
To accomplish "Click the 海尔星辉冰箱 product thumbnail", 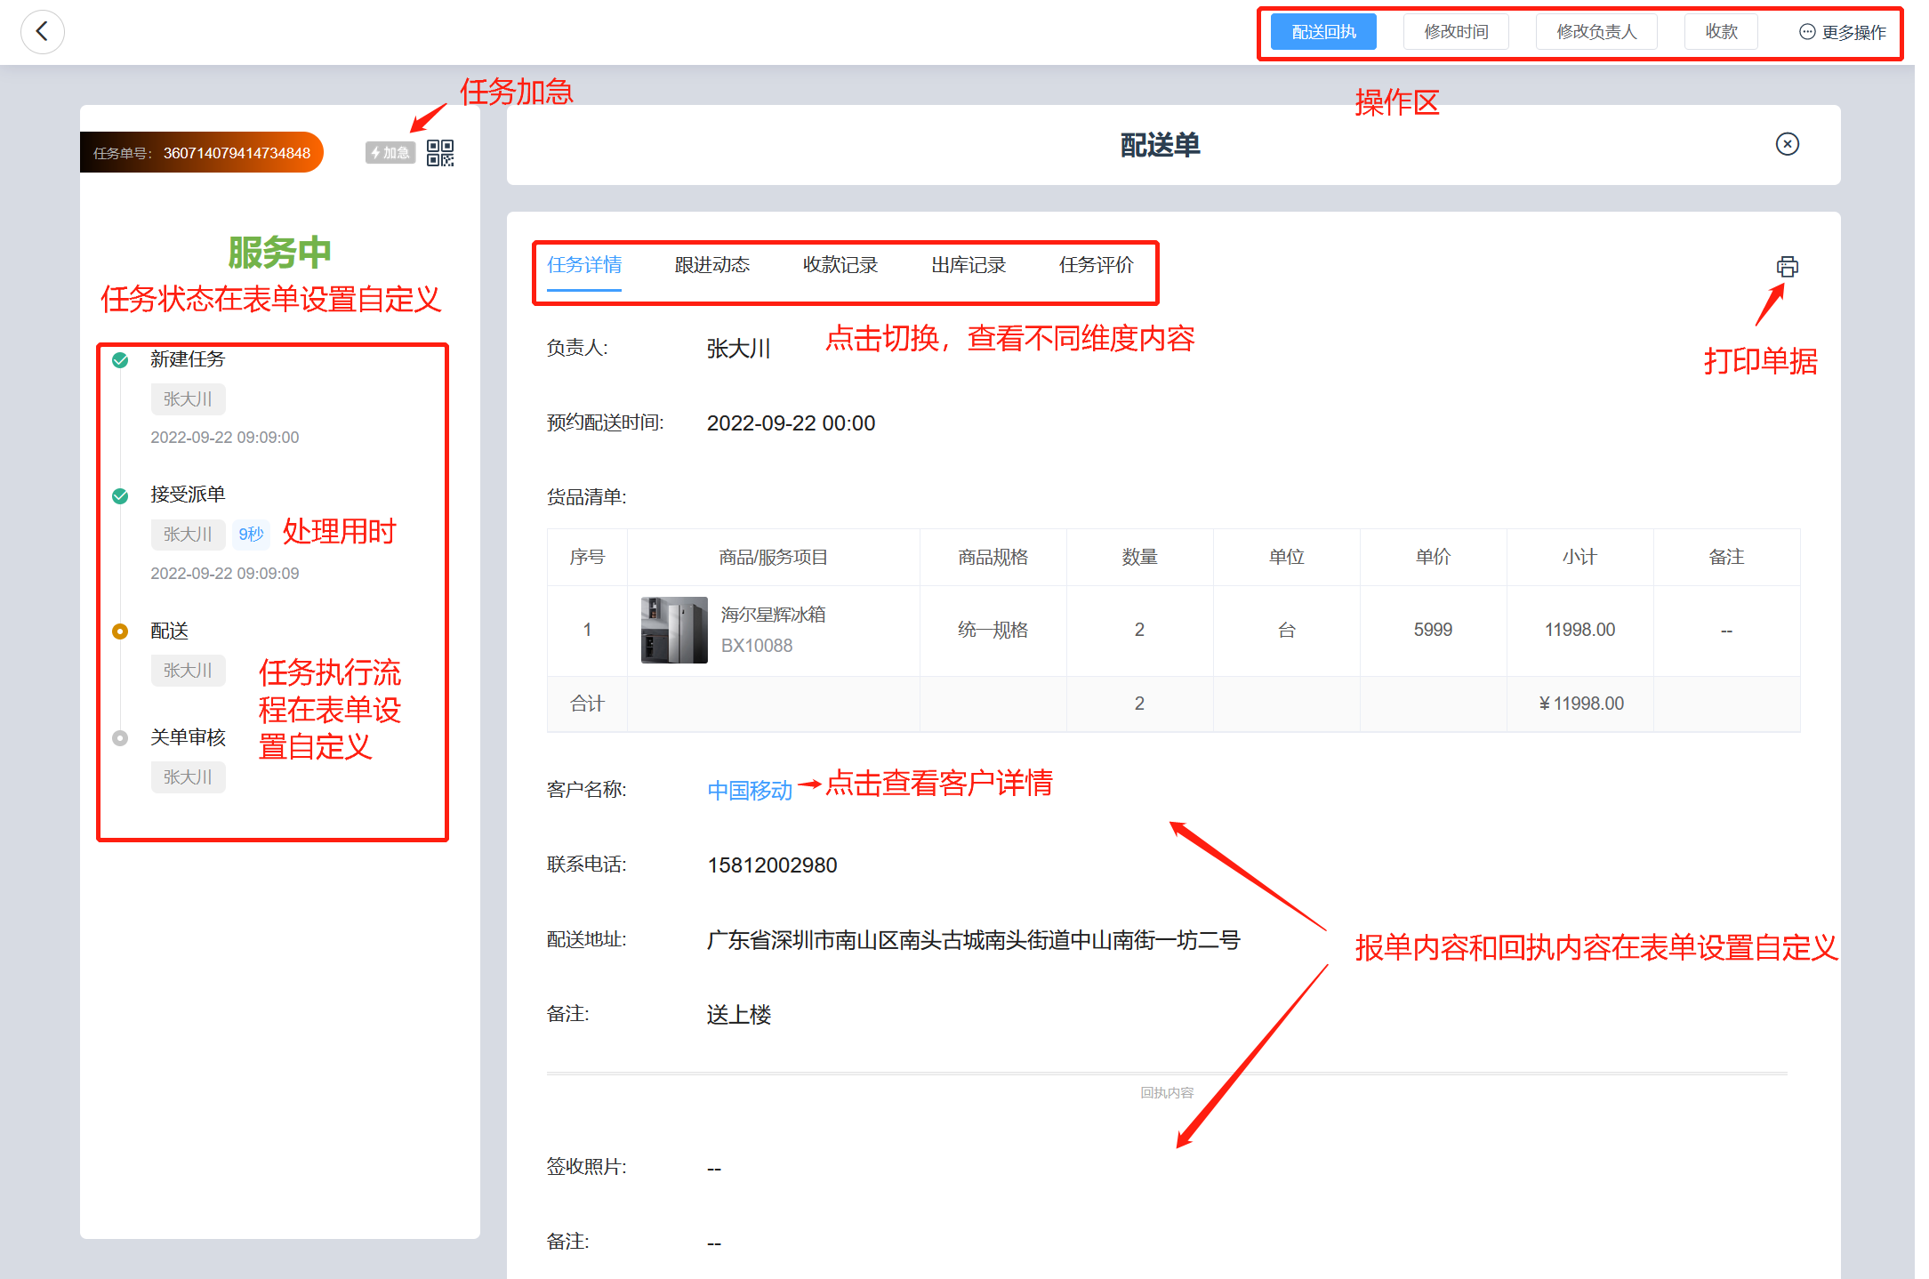I will (x=674, y=630).
